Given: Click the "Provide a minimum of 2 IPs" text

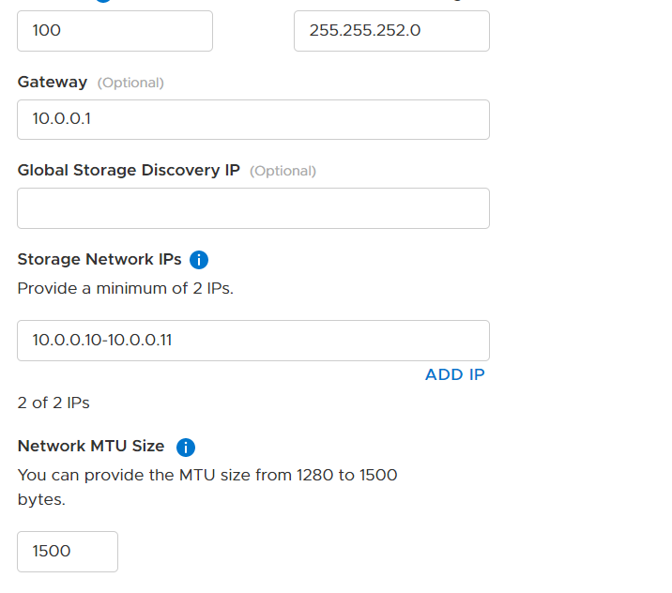Looking at the screenshot, I should 126,289.
